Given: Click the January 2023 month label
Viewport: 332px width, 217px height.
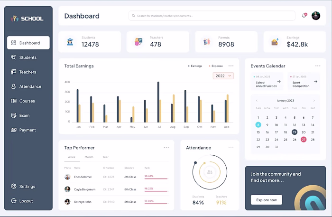Looking at the screenshot, I should pyautogui.click(x=286, y=101).
